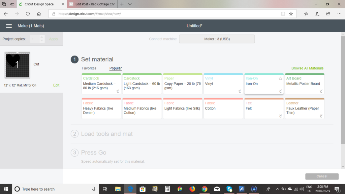
Task: Open Microsoft Store from taskbar
Action: [x=143, y=189]
